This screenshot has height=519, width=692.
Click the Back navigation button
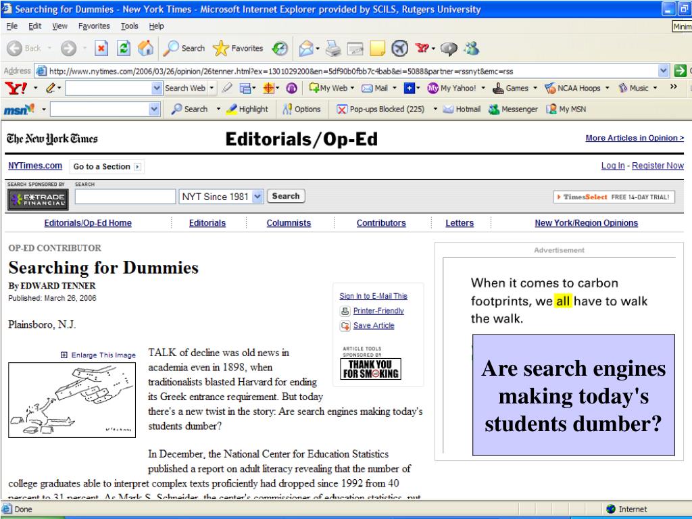tap(24, 48)
